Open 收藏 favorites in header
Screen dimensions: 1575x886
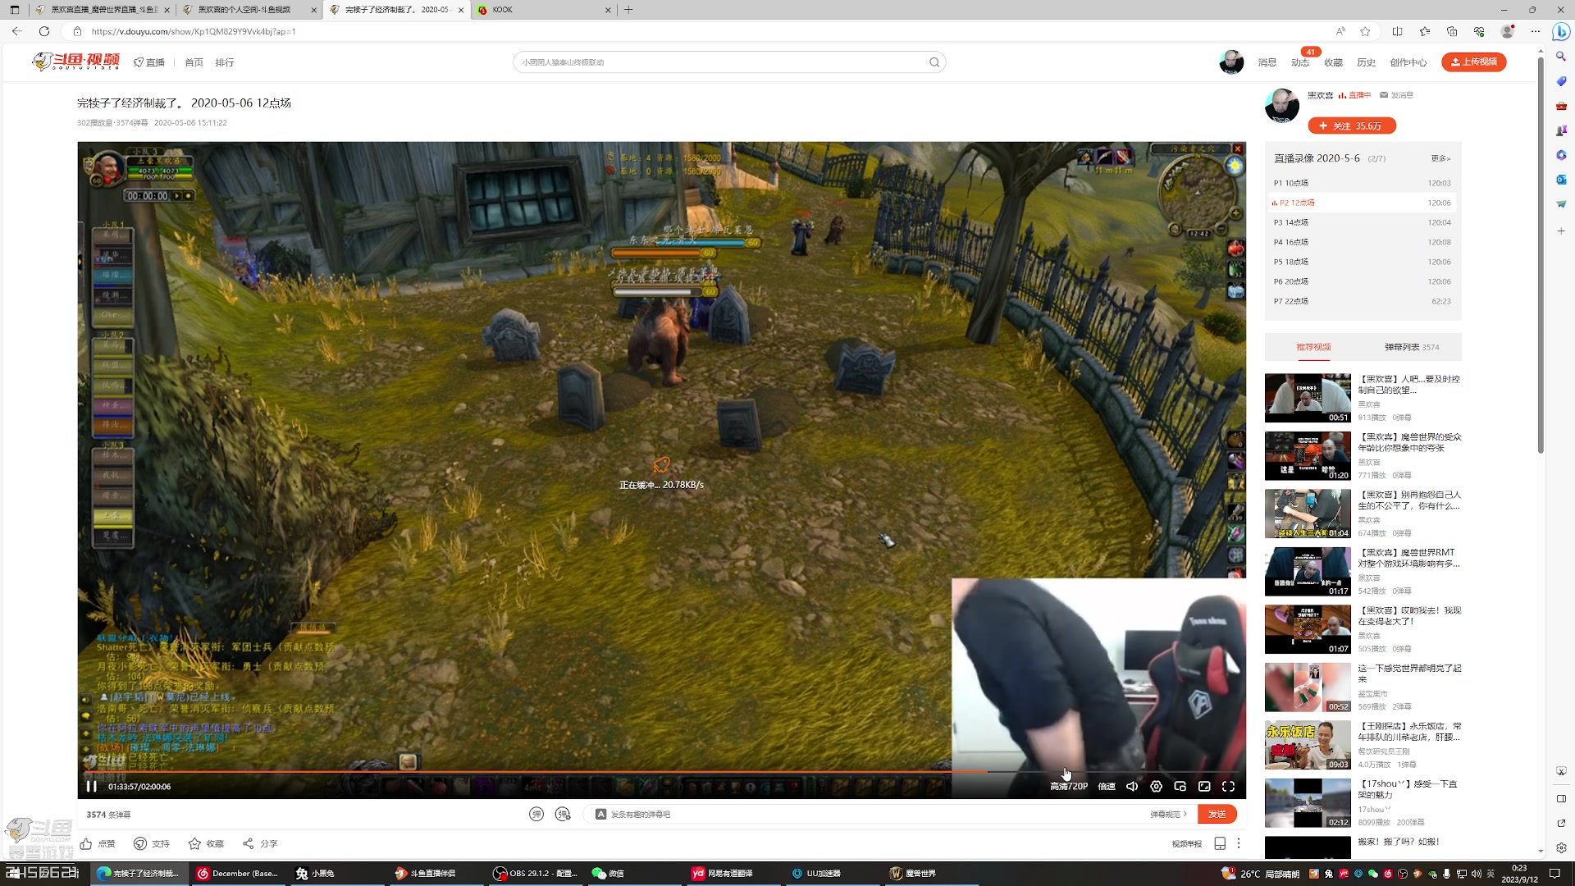(x=1333, y=62)
